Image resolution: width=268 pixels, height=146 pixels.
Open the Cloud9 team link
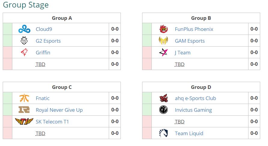pyautogui.click(x=44, y=29)
